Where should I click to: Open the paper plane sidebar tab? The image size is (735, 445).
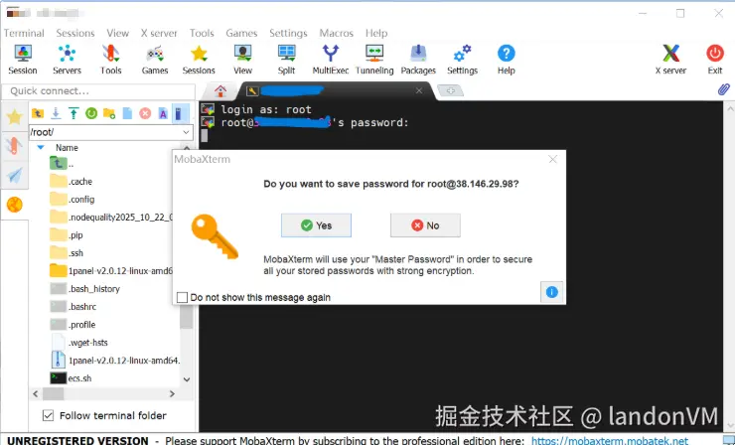15,176
